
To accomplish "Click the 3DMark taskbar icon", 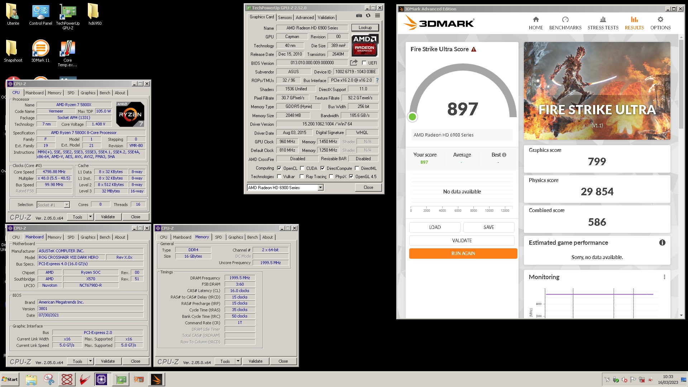I will tap(157, 379).
